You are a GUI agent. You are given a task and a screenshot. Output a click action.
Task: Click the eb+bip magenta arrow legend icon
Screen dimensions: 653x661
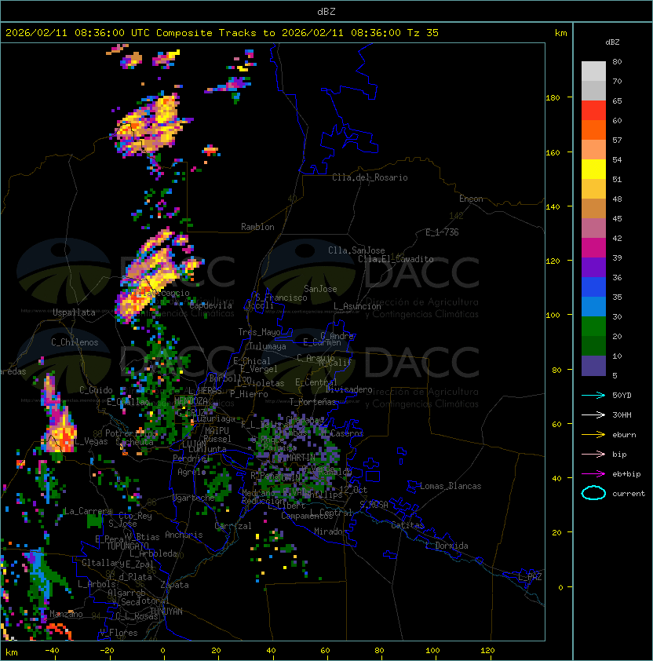coord(593,474)
